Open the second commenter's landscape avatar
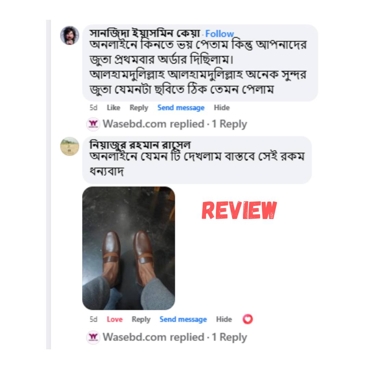Image resolution: width=369 pixels, height=369 pixels. [x=70, y=146]
